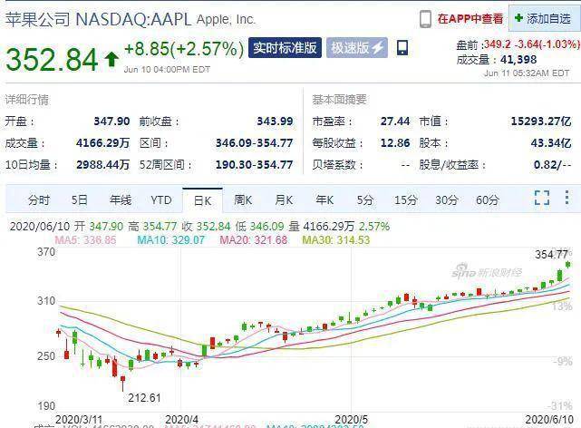Viewport: 581px width, 428px height.
Task: Click the 成交量 value 4166.29万
Action: click(102, 143)
